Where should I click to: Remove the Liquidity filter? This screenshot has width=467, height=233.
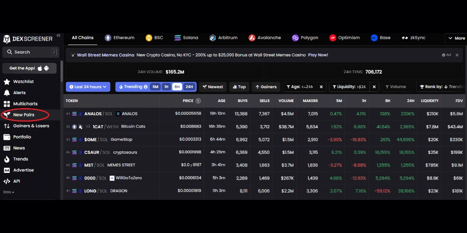pyautogui.click(x=375, y=87)
